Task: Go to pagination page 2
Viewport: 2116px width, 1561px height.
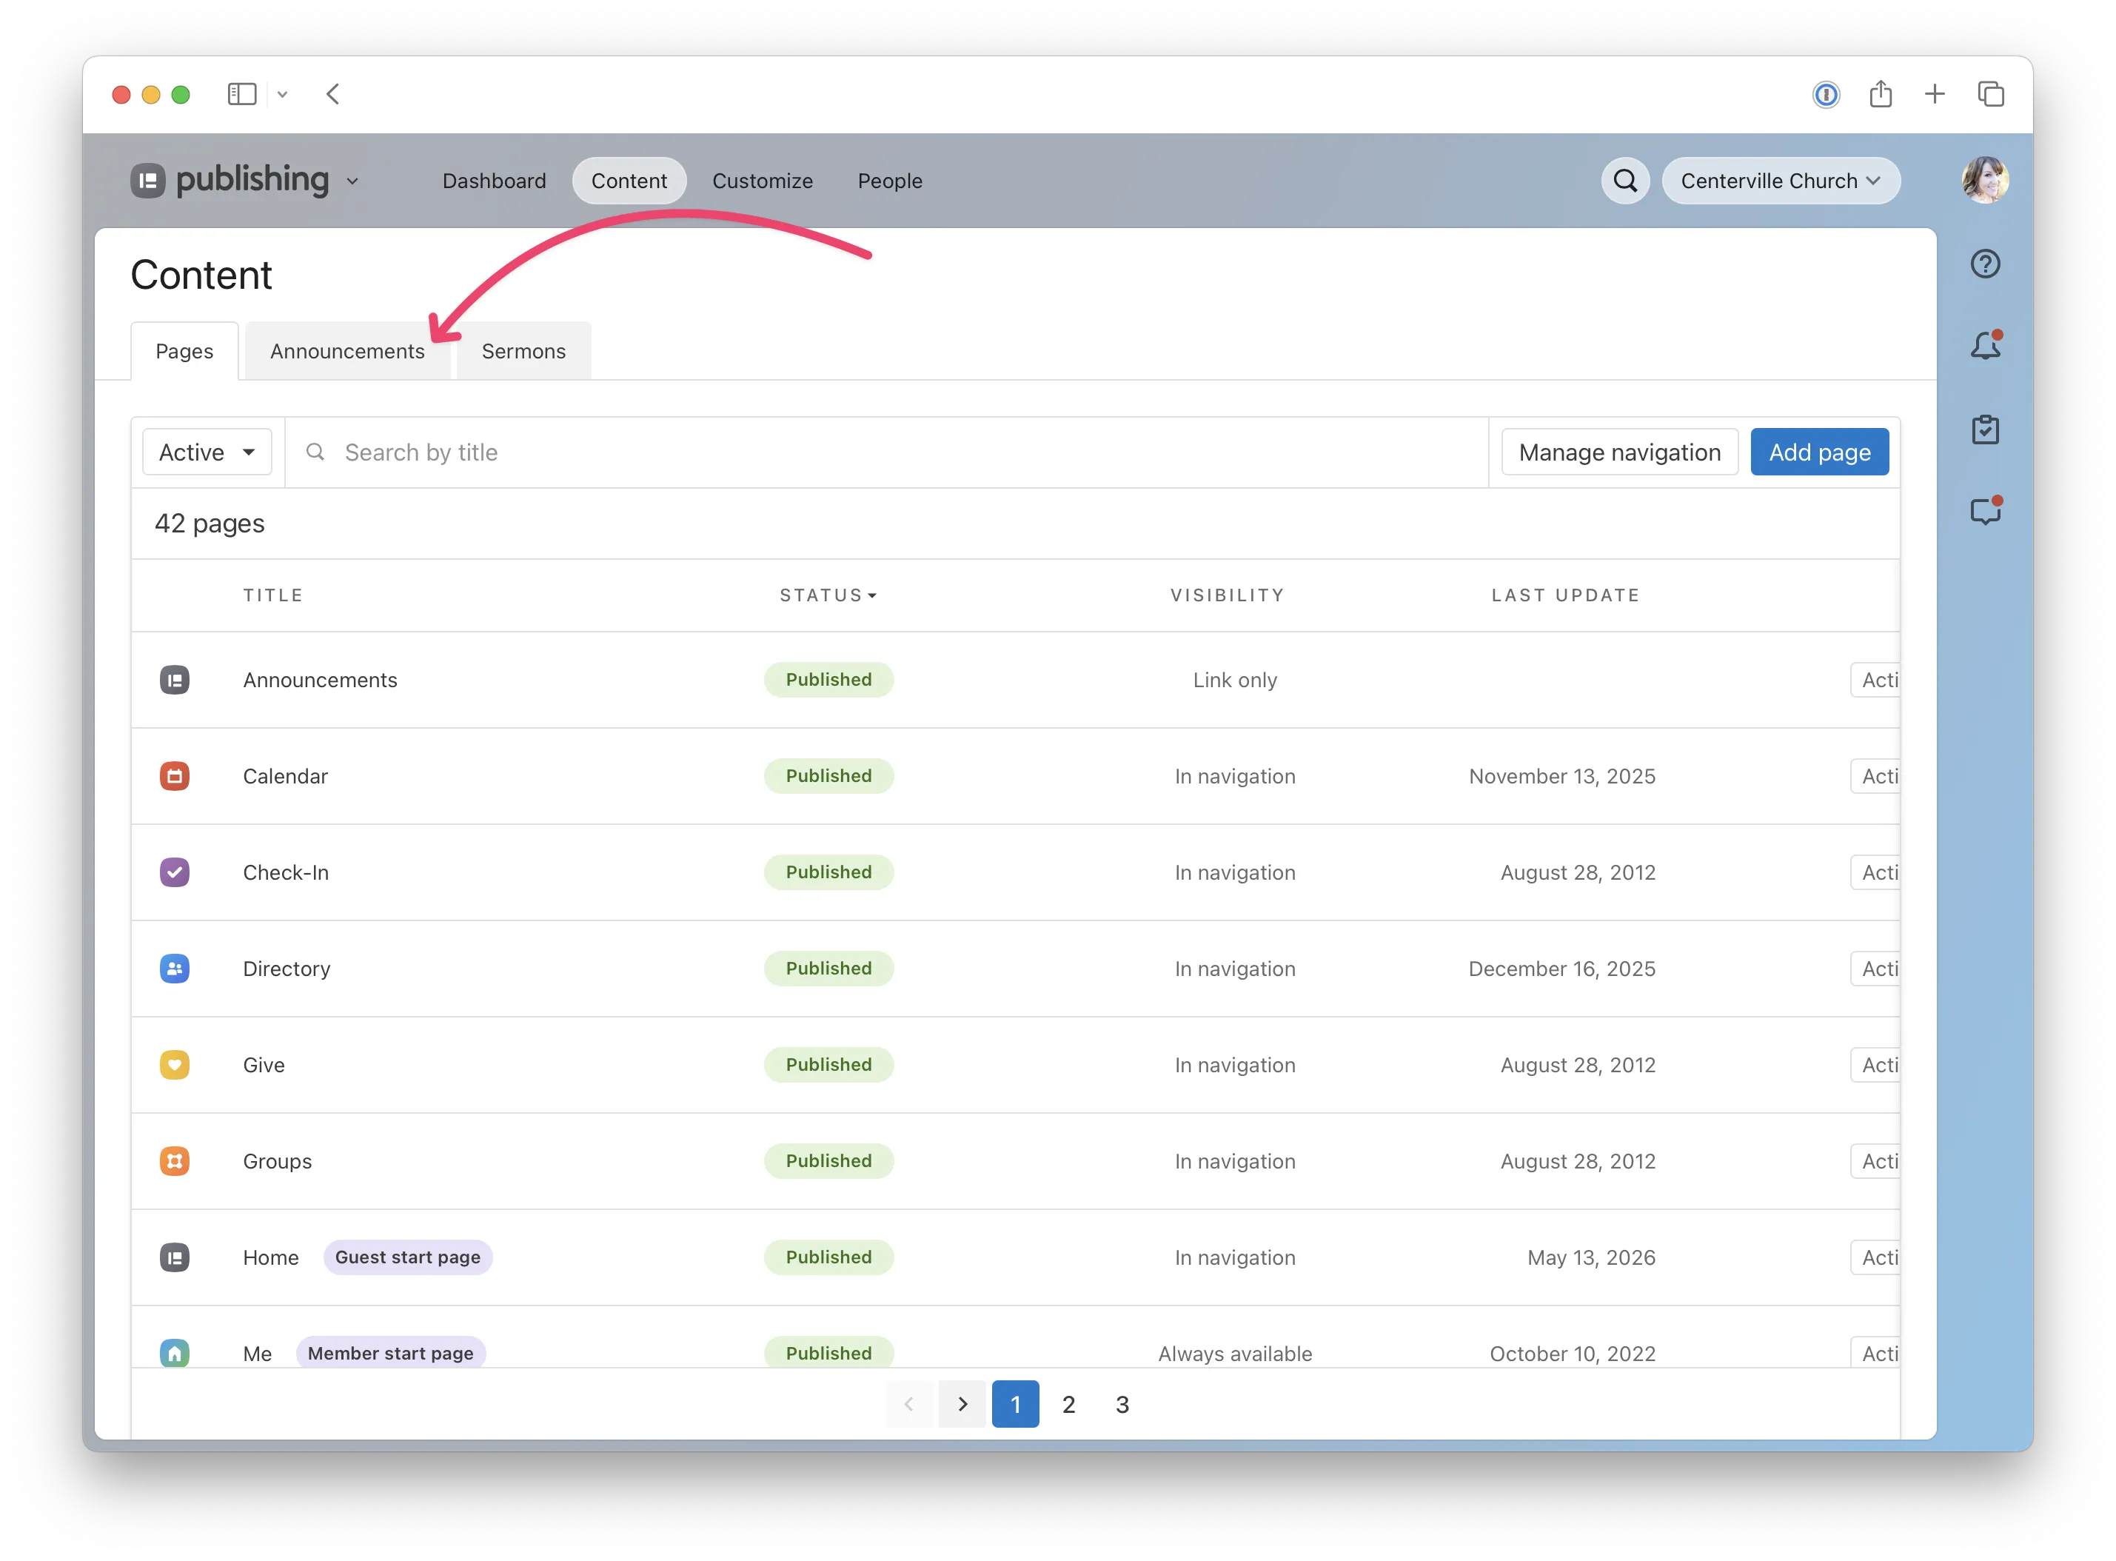Action: 1068,1405
